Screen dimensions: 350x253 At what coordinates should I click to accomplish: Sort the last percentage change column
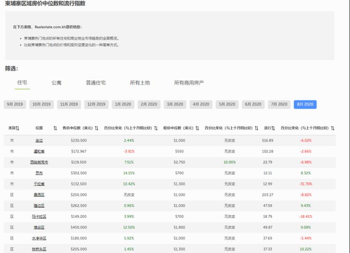tap(332, 128)
